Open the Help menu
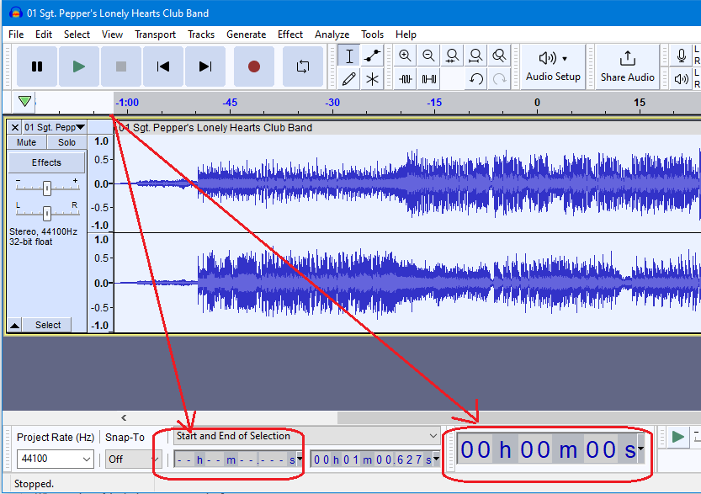This screenshot has height=494, width=701. tap(406, 35)
